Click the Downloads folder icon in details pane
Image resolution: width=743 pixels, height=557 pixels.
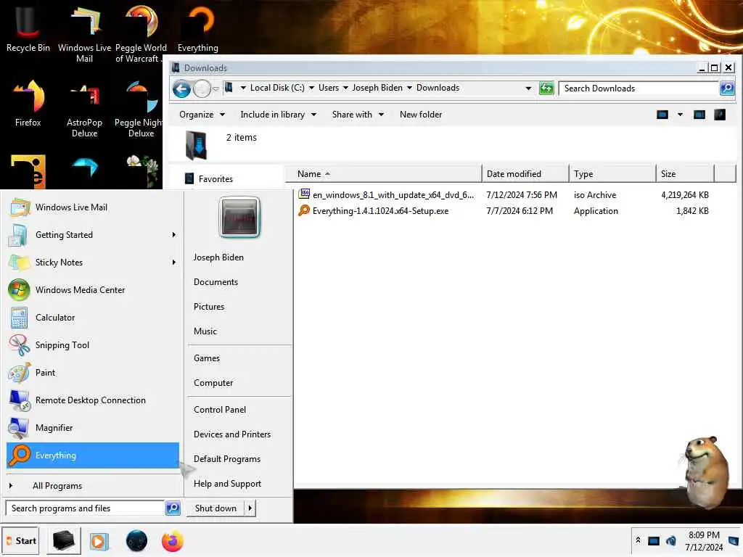[x=196, y=145]
